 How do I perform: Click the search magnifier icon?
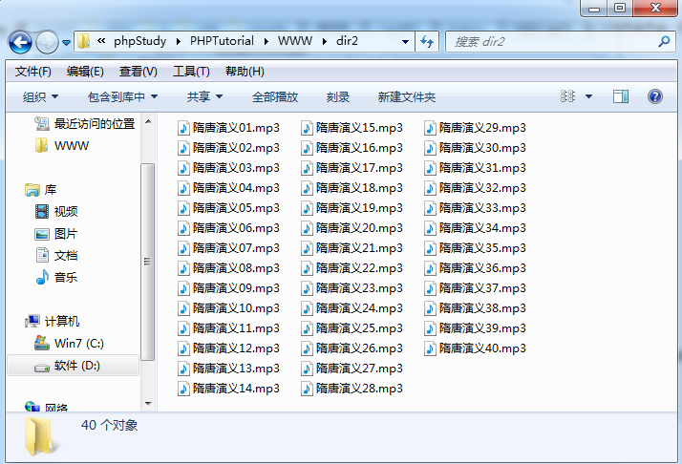[664, 42]
